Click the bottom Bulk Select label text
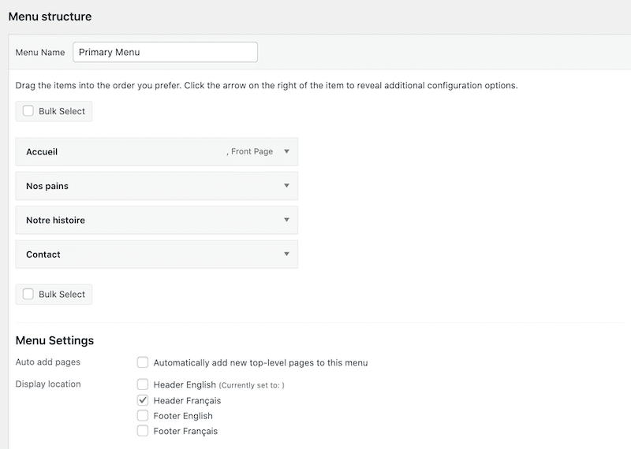The image size is (631, 449). coord(62,295)
